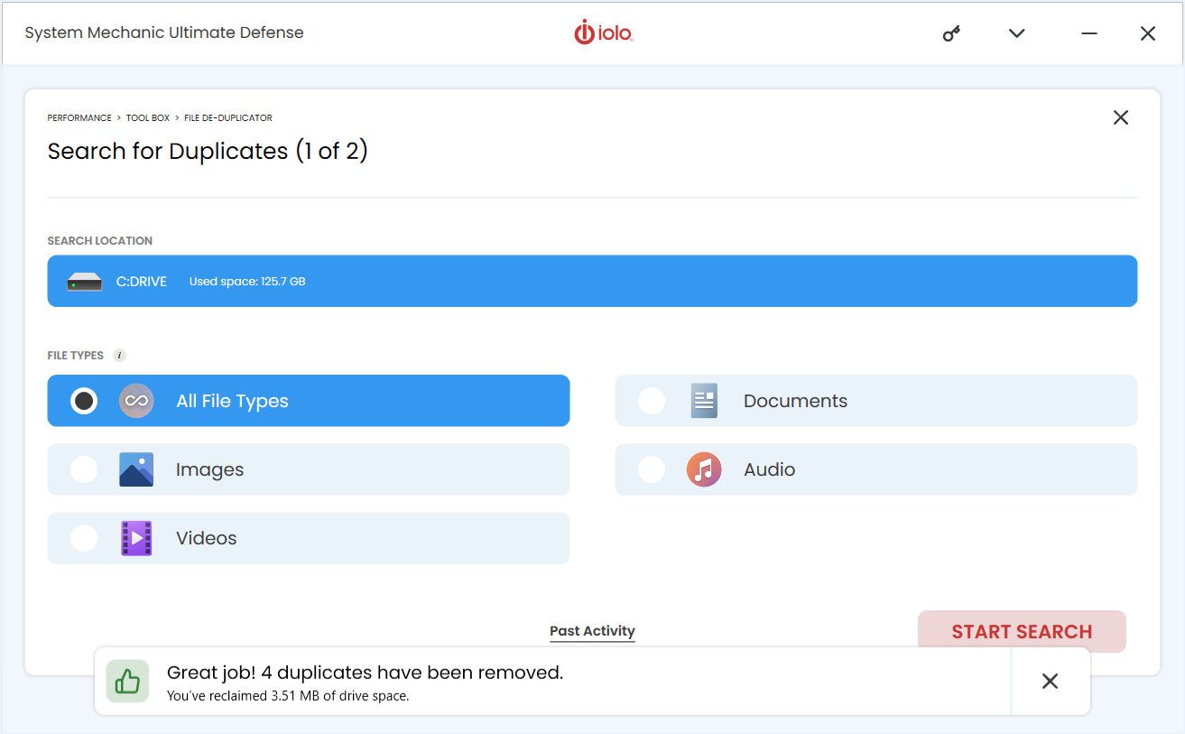Viewport: 1185px width, 734px height.
Task: Show File Types info tooltip icon
Action: pyautogui.click(x=119, y=356)
